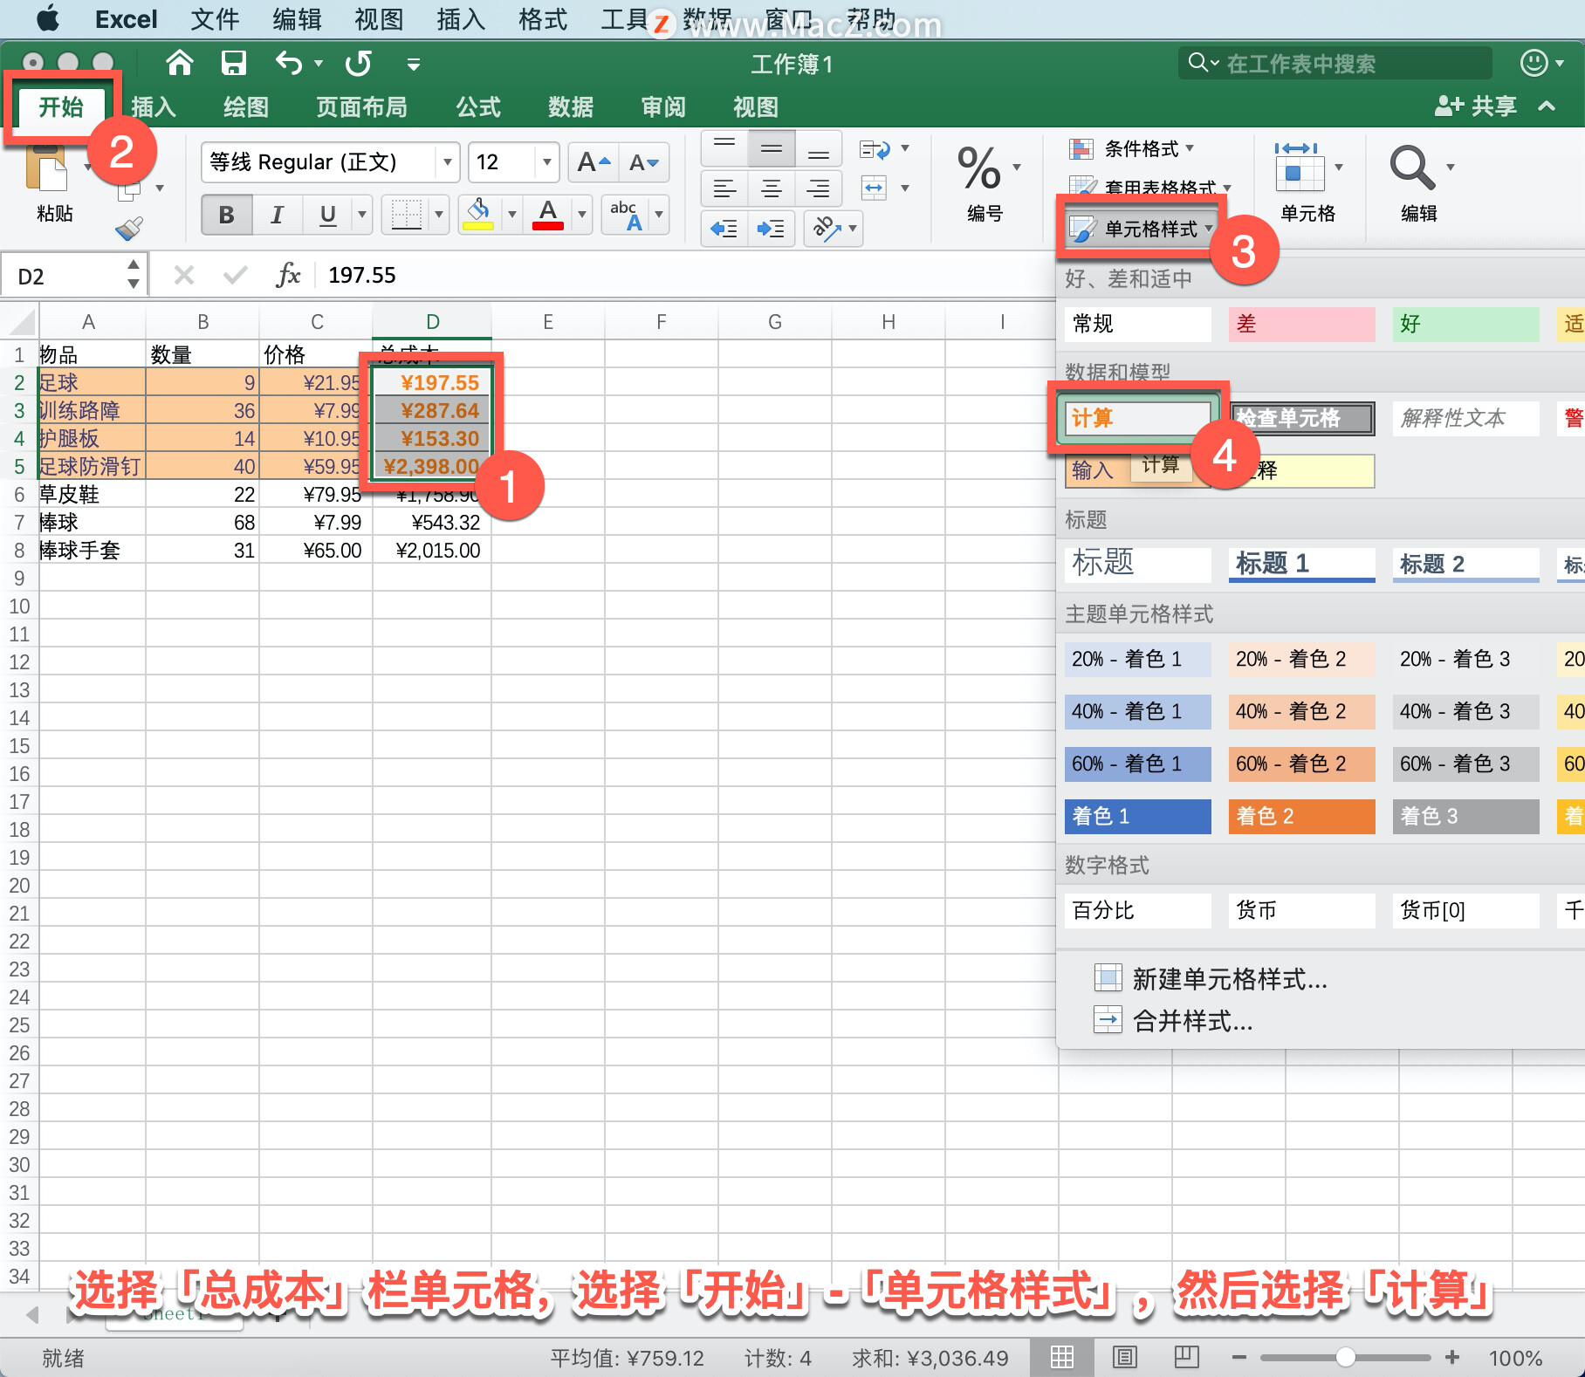Switch to Page Layout view icon in status bar
1585x1377 pixels.
1124,1357
